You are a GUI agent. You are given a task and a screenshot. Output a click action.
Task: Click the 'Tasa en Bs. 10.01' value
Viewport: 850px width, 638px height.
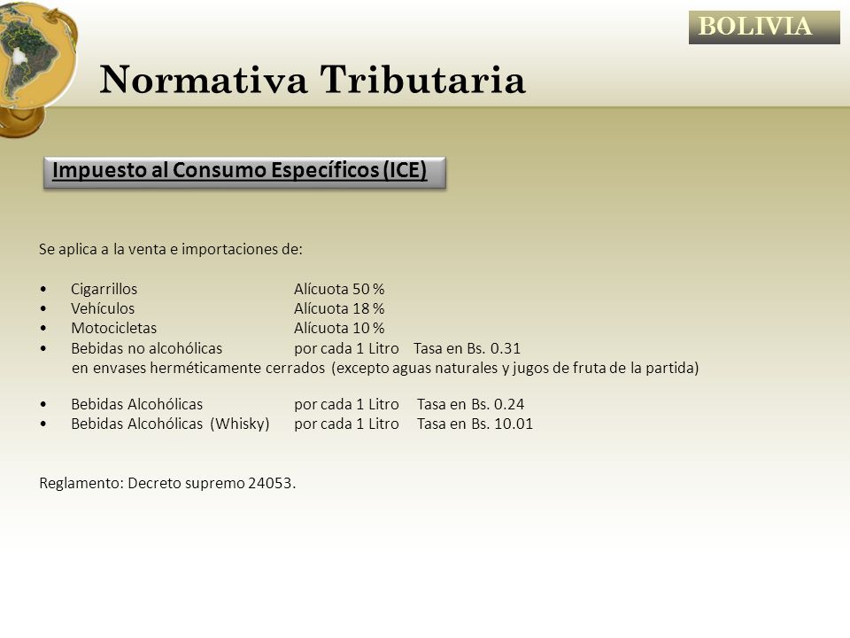click(475, 424)
